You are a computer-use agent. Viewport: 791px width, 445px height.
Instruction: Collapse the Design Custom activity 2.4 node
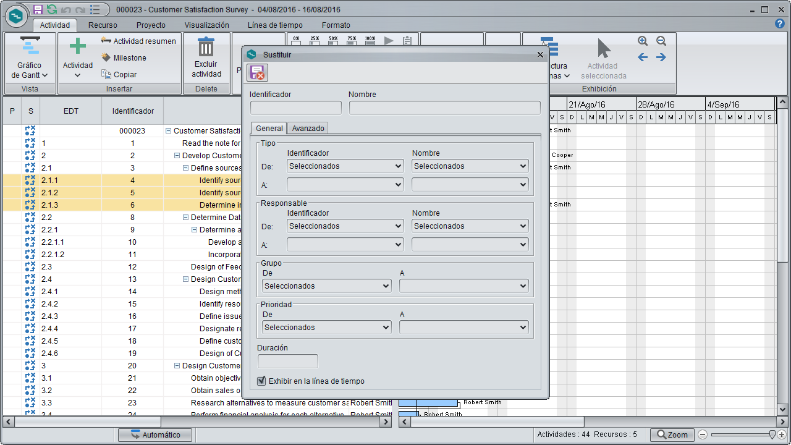[x=185, y=279]
